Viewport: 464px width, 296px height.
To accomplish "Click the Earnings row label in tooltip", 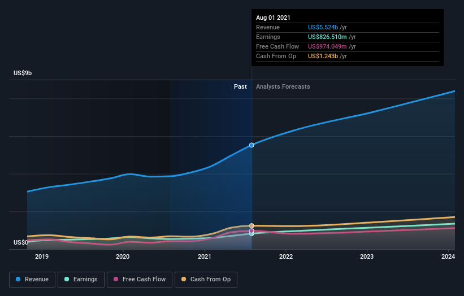I will (268, 37).
